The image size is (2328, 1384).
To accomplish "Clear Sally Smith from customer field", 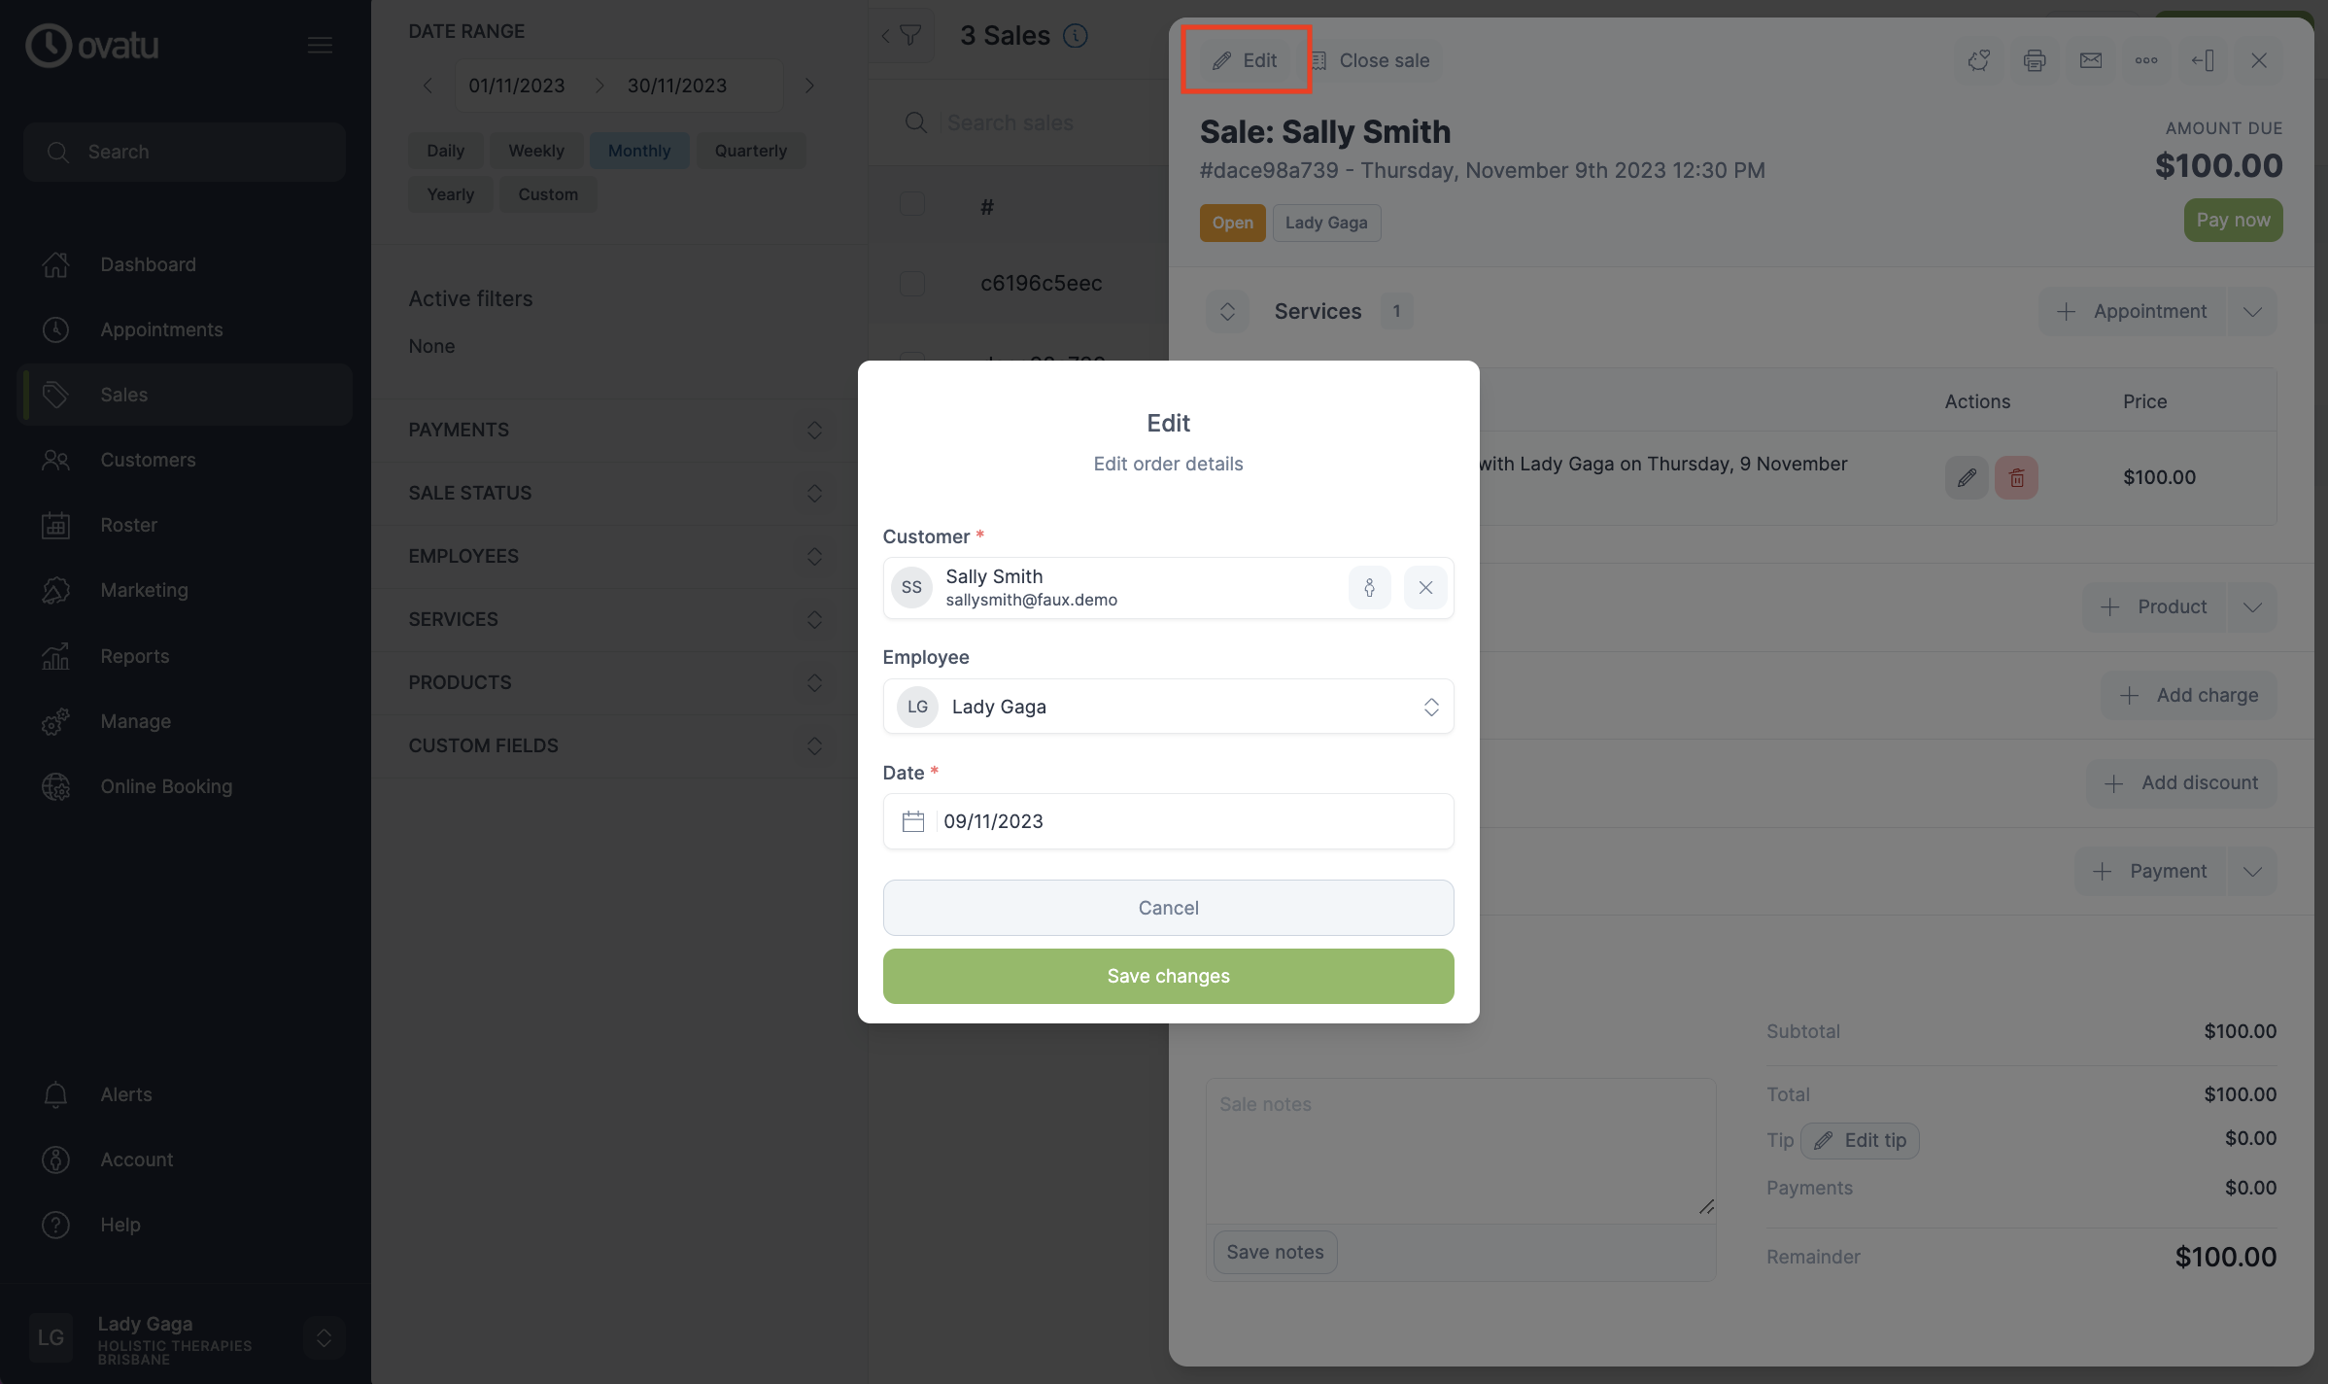I will 1425,587.
